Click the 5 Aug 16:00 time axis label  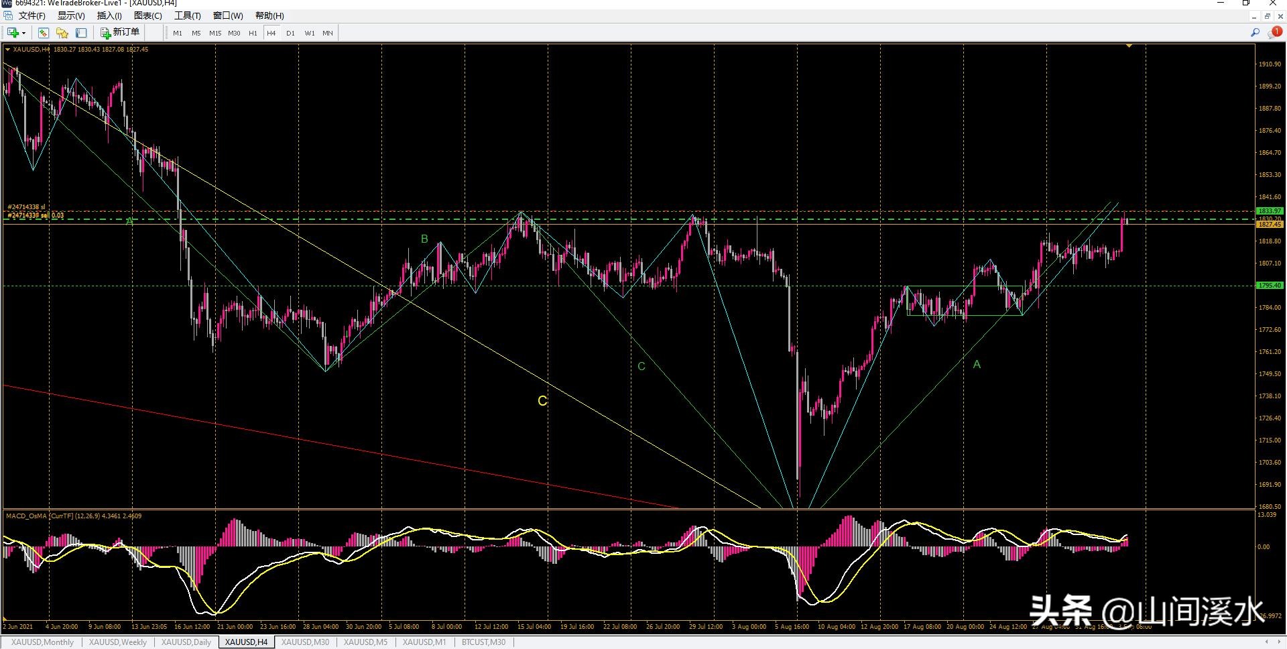792,627
